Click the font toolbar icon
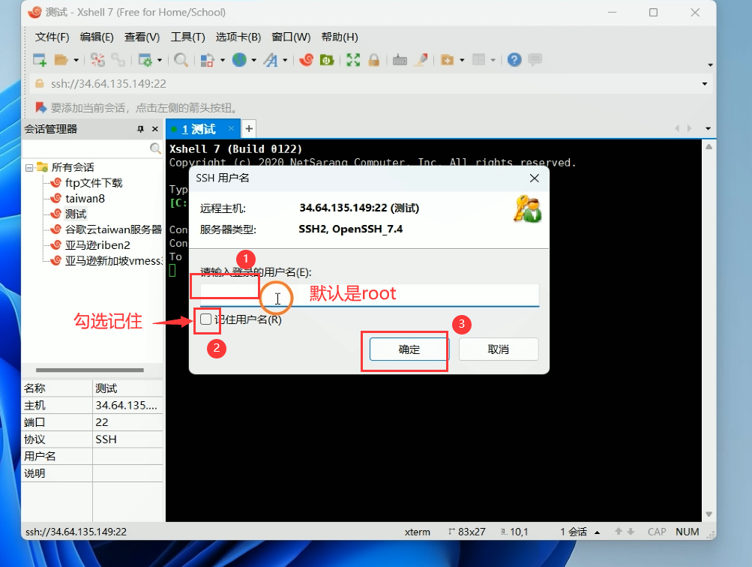 point(271,60)
